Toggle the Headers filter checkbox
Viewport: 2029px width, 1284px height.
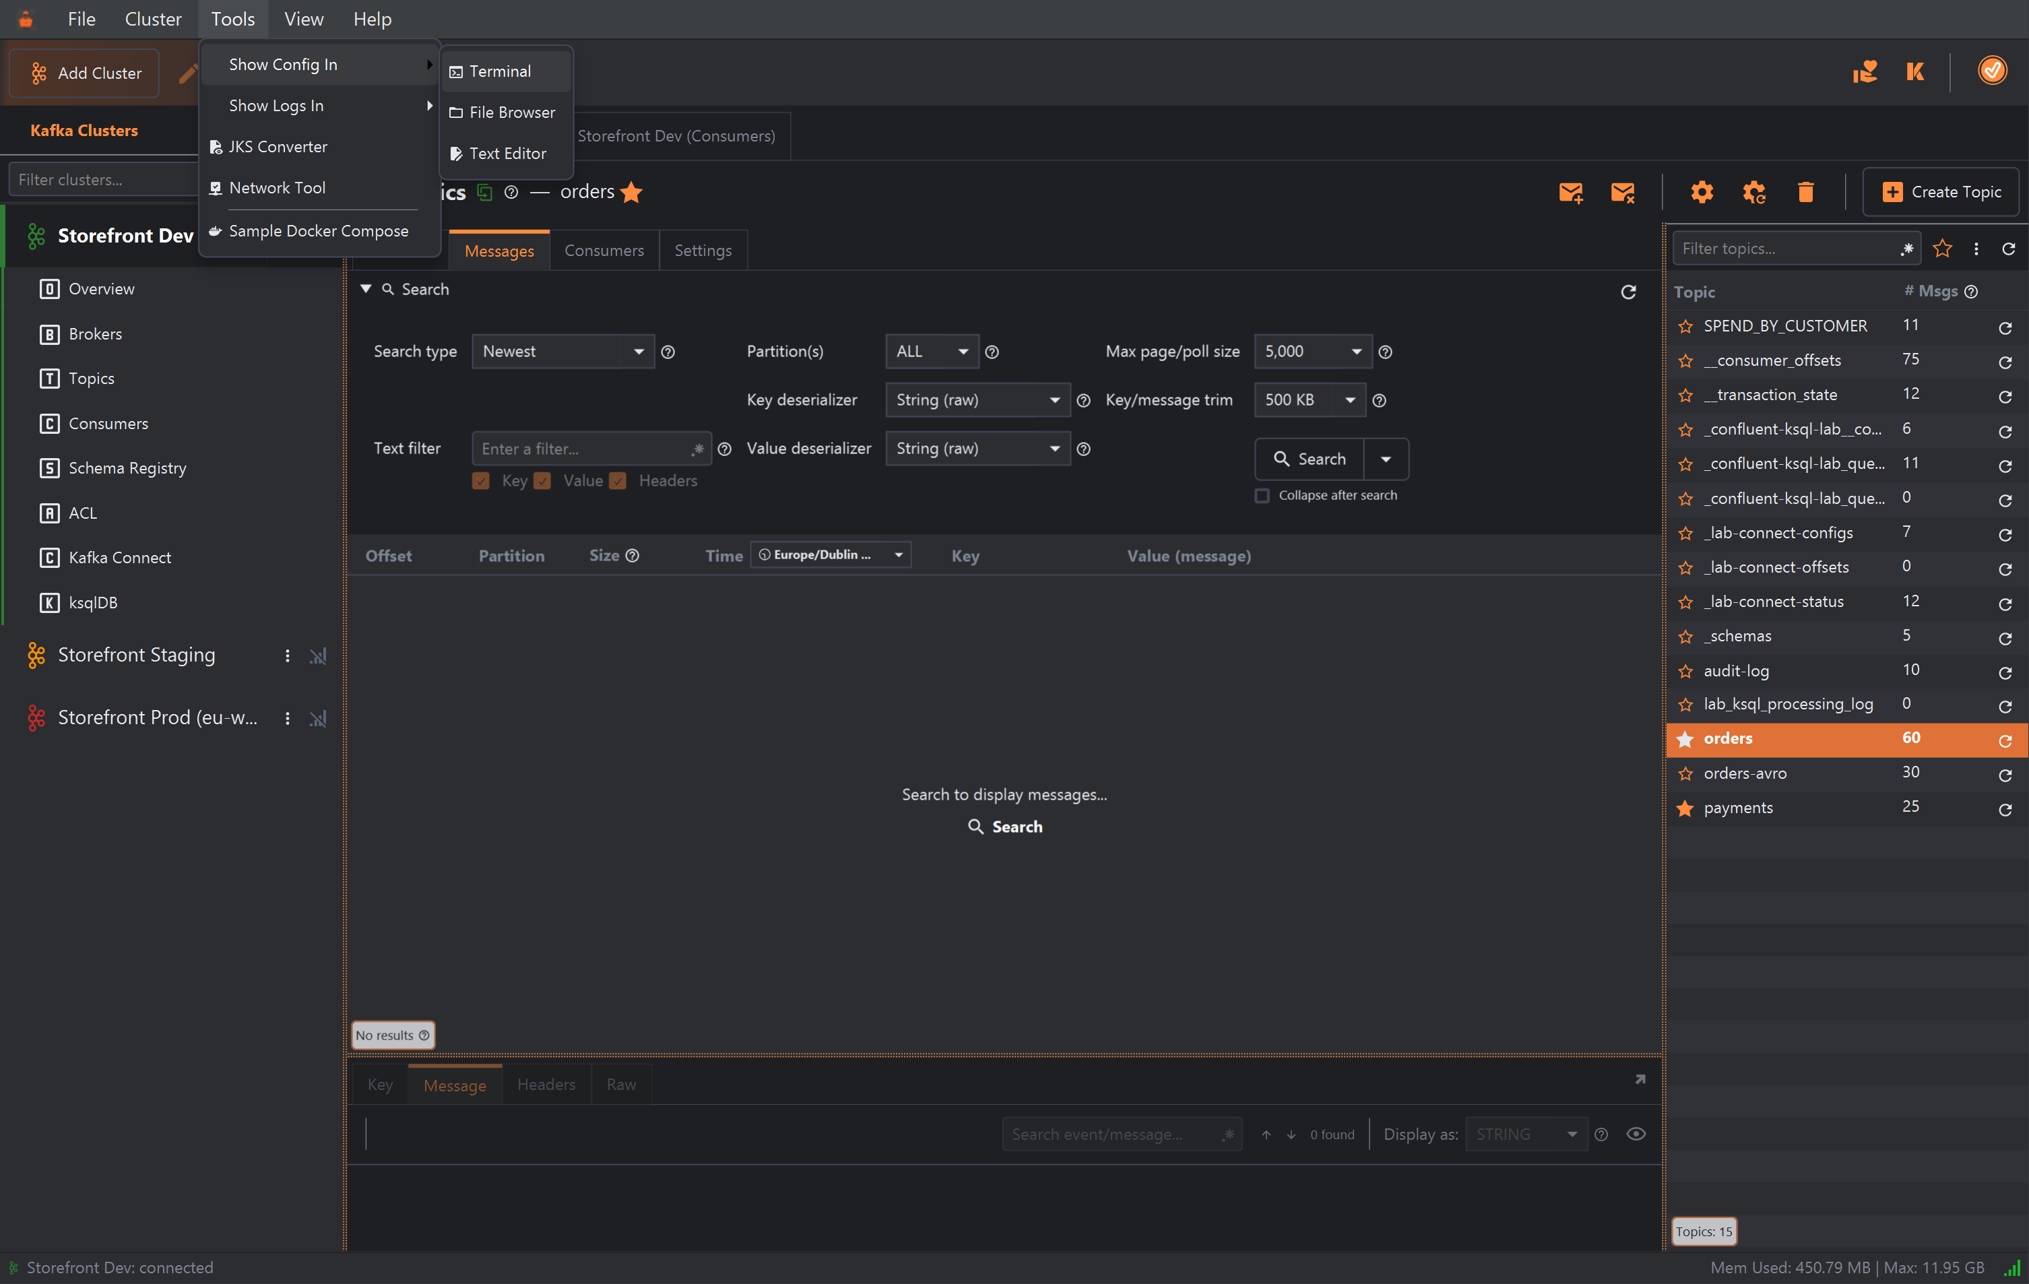pyautogui.click(x=618, y=481)
